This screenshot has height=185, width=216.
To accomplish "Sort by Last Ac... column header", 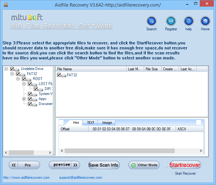I will (188, 69).
